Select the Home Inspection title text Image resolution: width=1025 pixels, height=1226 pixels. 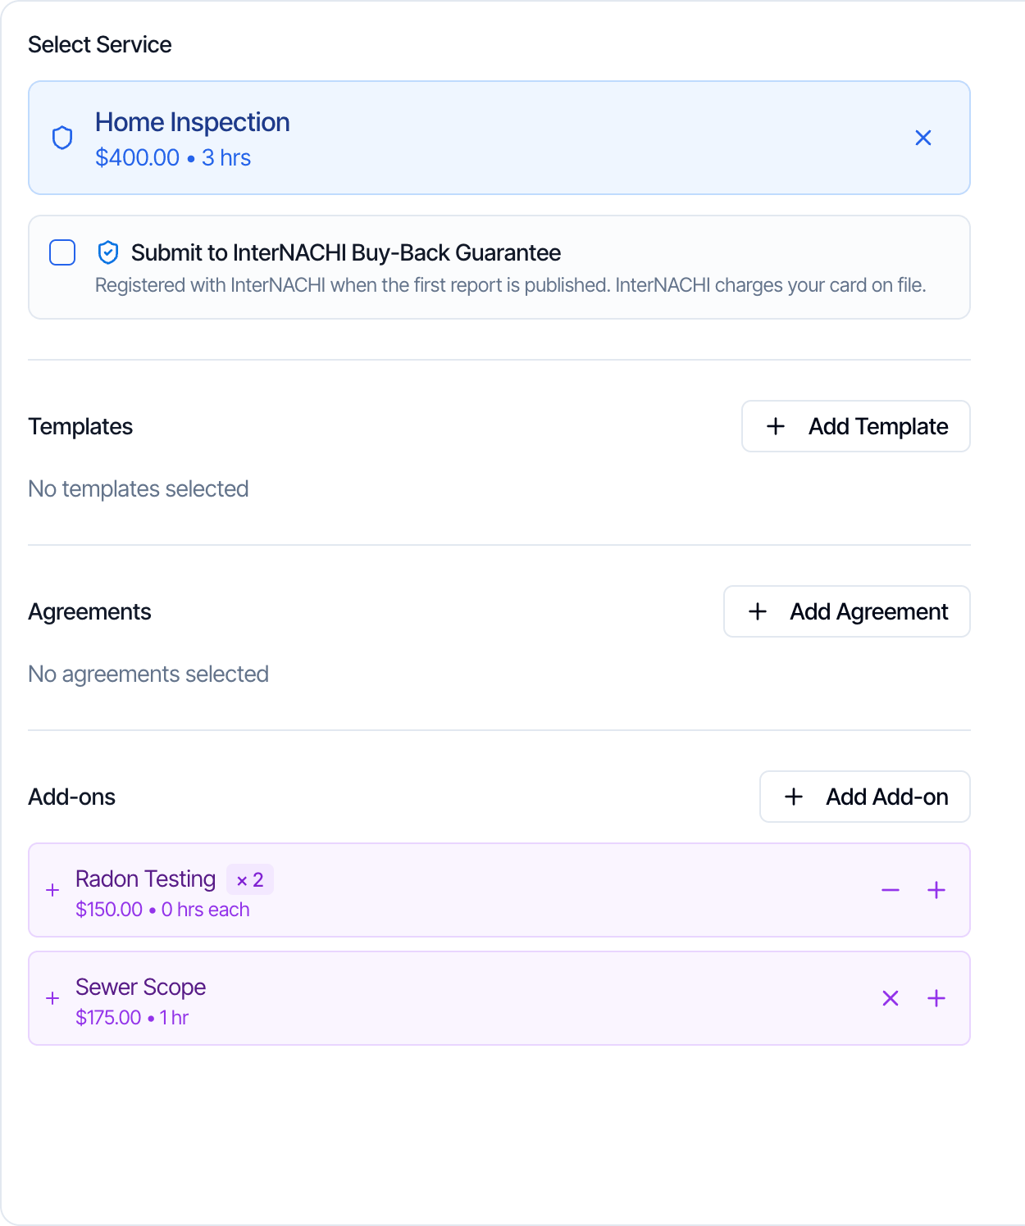coord(193,122)
